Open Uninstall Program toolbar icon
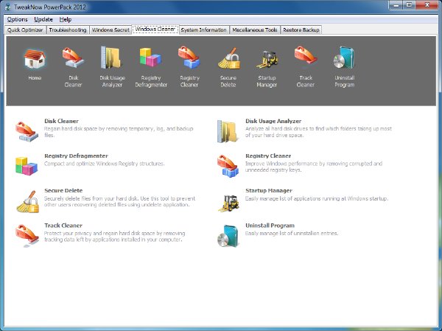The width and height of the screenshot is (442, 331). (344, 58)
